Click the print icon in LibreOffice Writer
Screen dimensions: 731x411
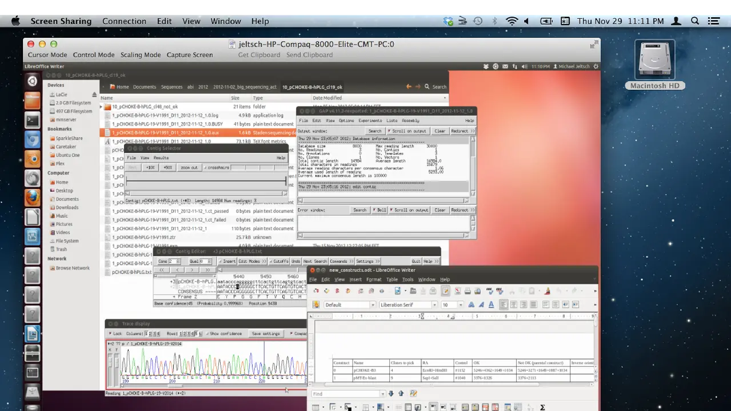tap(467, 291)
